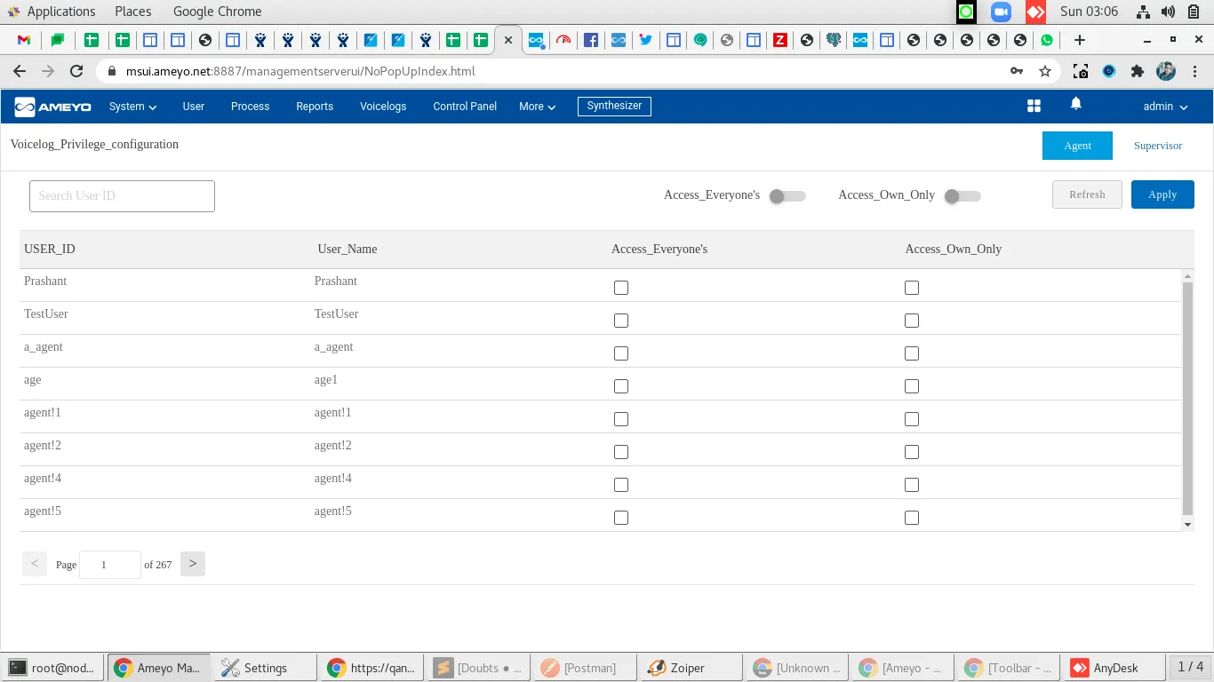Open the notifications bell
The width and height of the screenshot is (1214, 682).
[x=1076, y=104]
